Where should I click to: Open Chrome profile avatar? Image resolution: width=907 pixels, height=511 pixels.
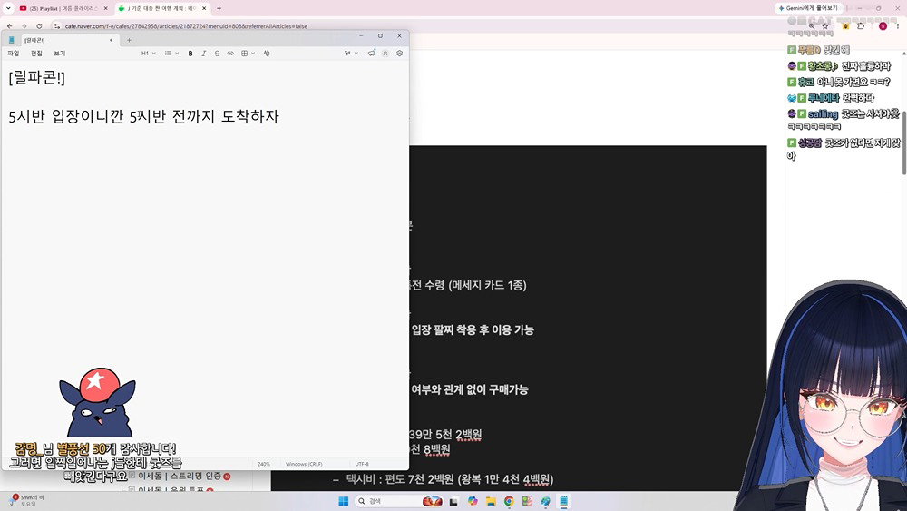click(x=883, y=26)
